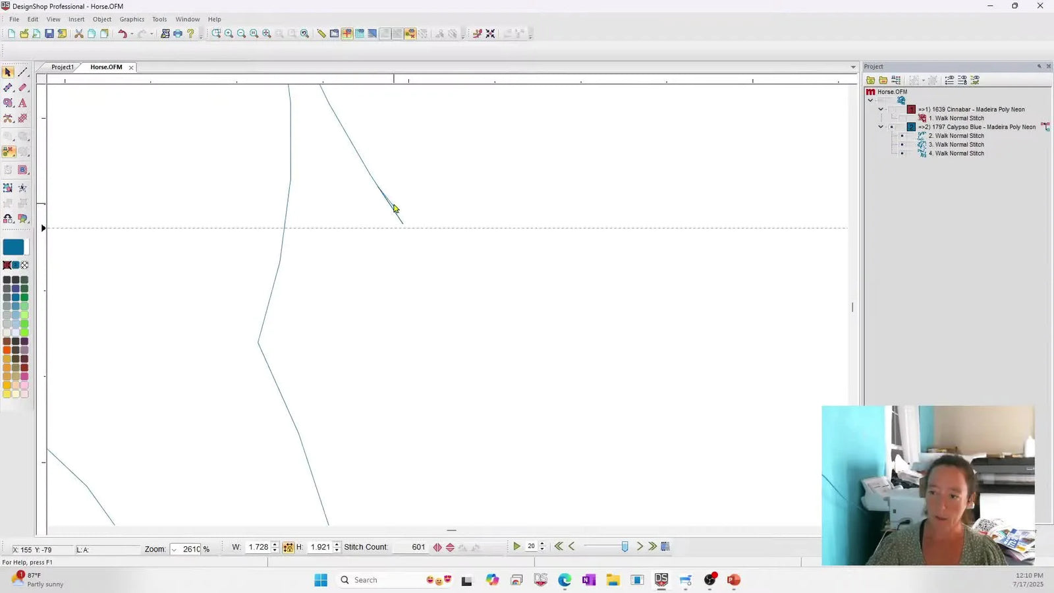
Task: Toggle playback of the stitch simulator
Action: 516,546
